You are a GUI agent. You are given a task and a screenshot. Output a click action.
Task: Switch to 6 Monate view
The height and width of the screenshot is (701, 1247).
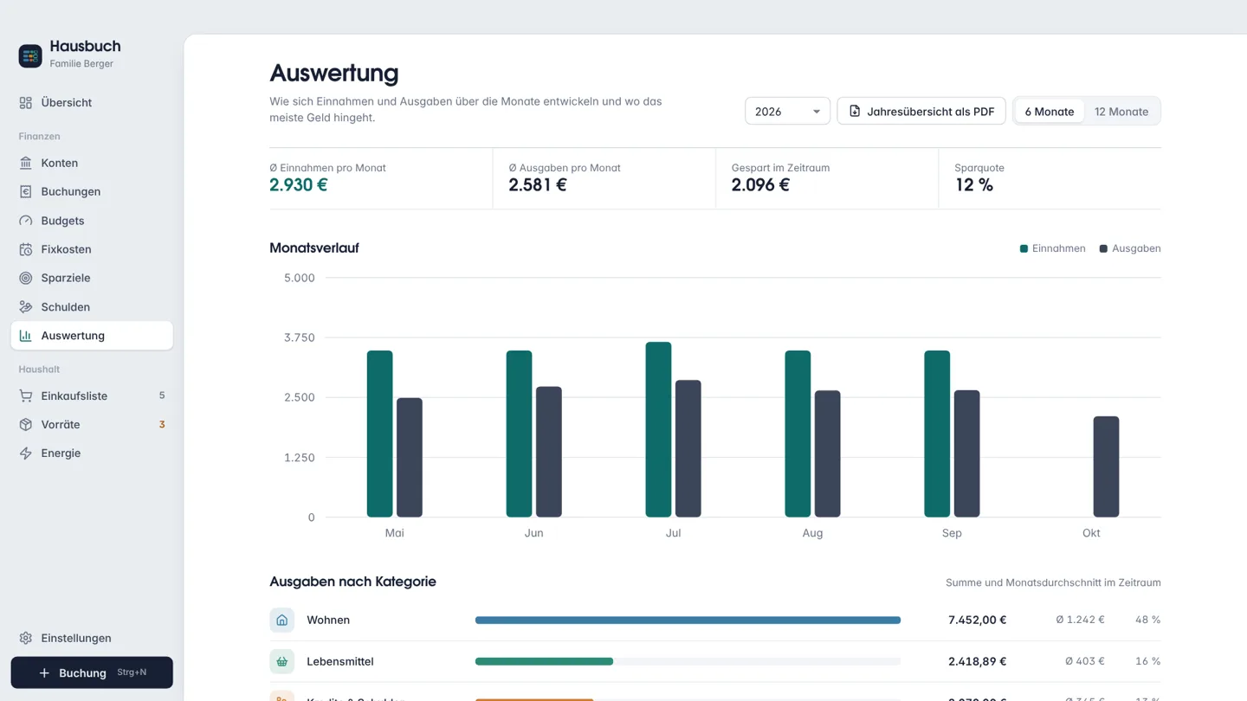pyautogui.click(x=1050, y=111)
